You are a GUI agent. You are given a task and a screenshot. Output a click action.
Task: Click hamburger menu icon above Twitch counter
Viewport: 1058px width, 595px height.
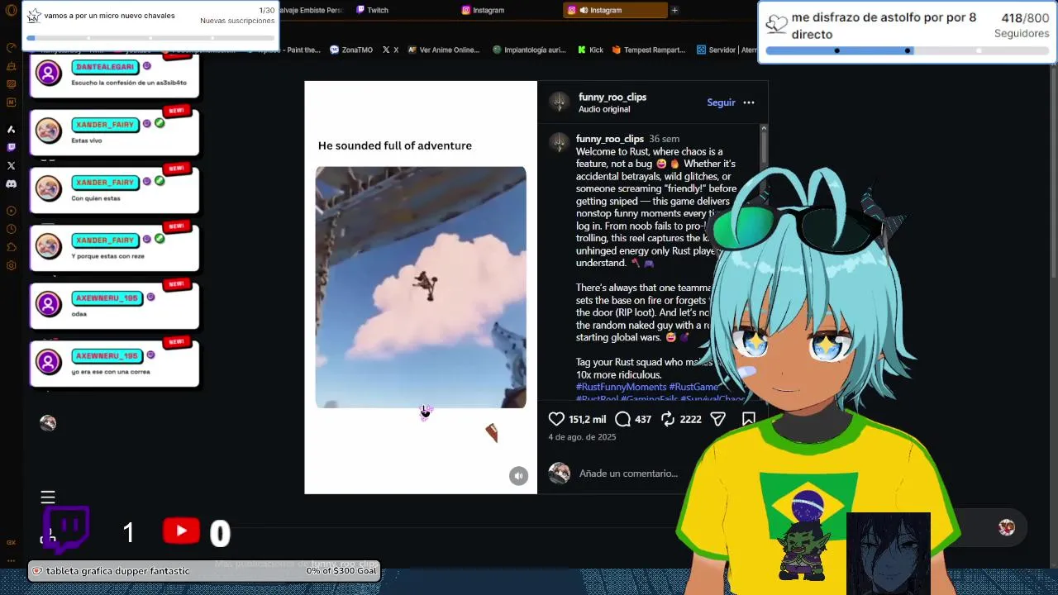point(48,497)
